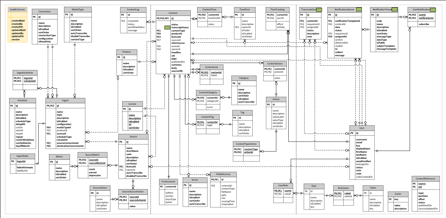This screenshot has width=446, height=218.
Task: Select the shortName field in Source
Action: tap(132, 151)
